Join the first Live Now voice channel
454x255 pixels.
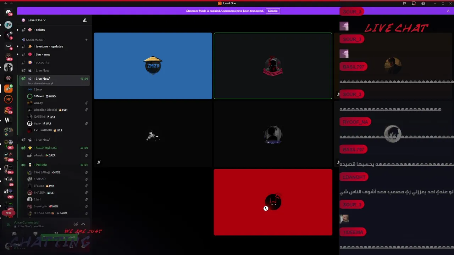pyautogui.click(x=54, y=70)
